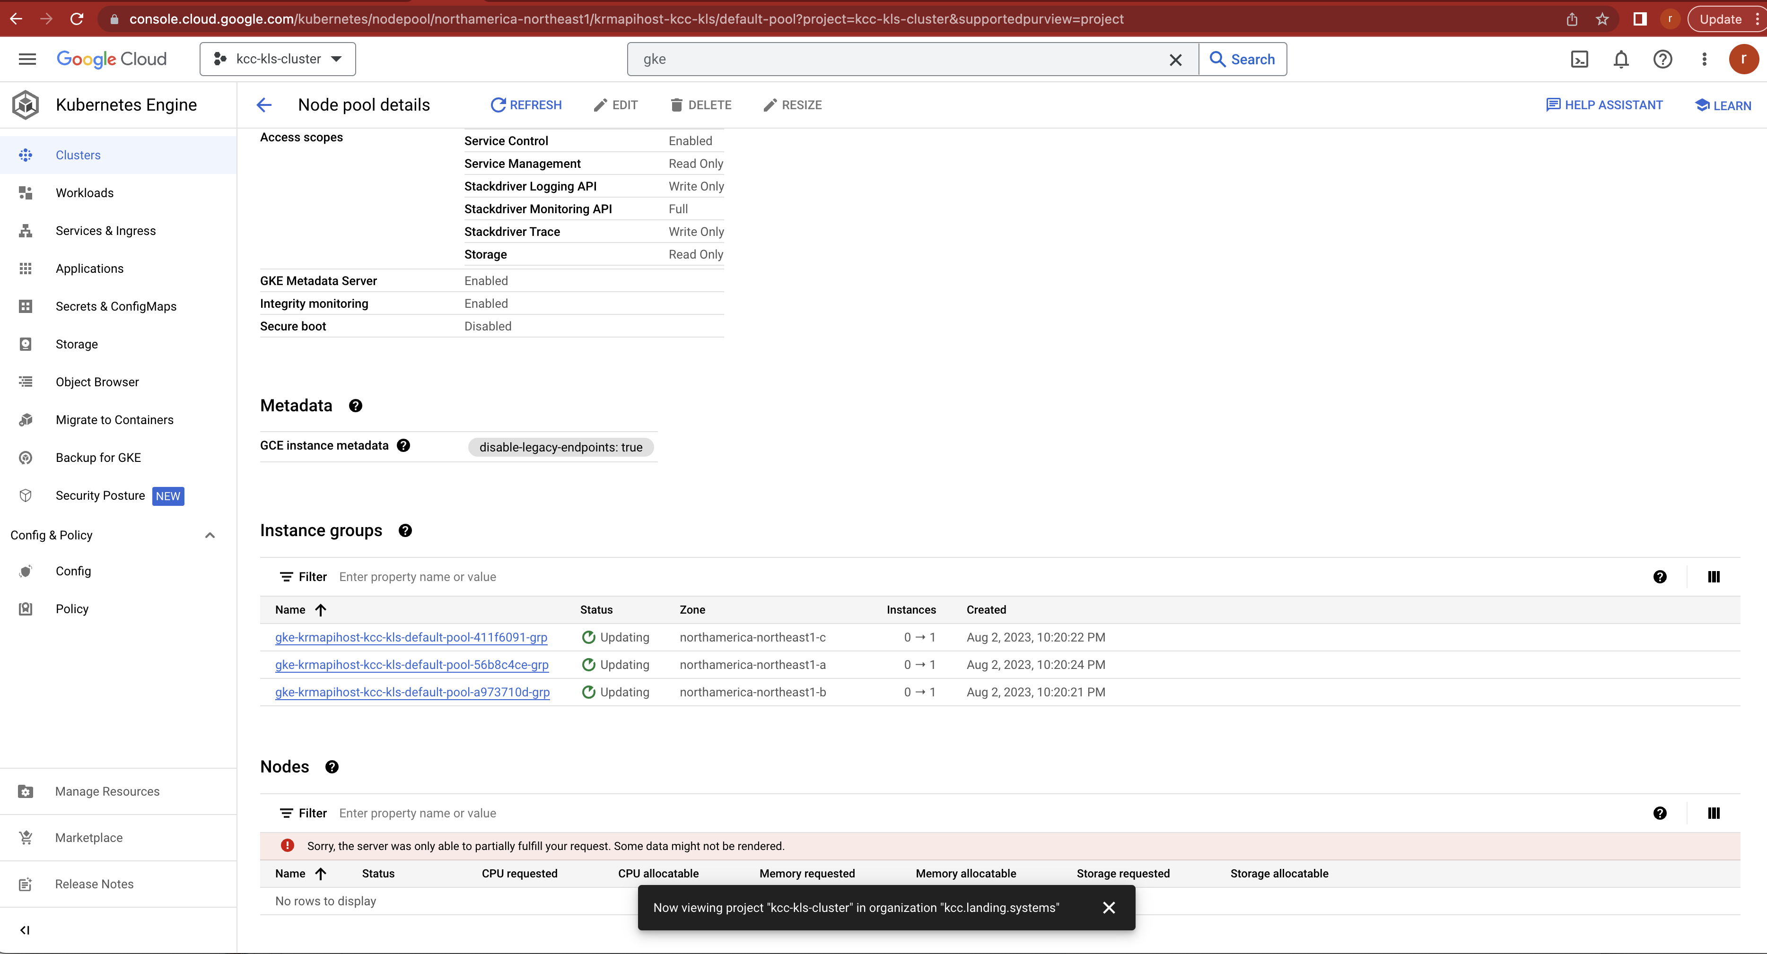This screenshot has height=954, width=1767.
Task: Select Migrate to Containers
Action: click(114, 420)
